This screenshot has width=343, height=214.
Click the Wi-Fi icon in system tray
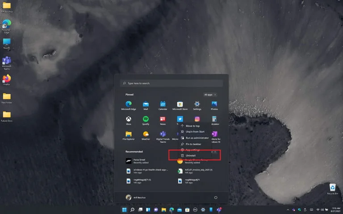pyautogui.click(x=318, y=210)
